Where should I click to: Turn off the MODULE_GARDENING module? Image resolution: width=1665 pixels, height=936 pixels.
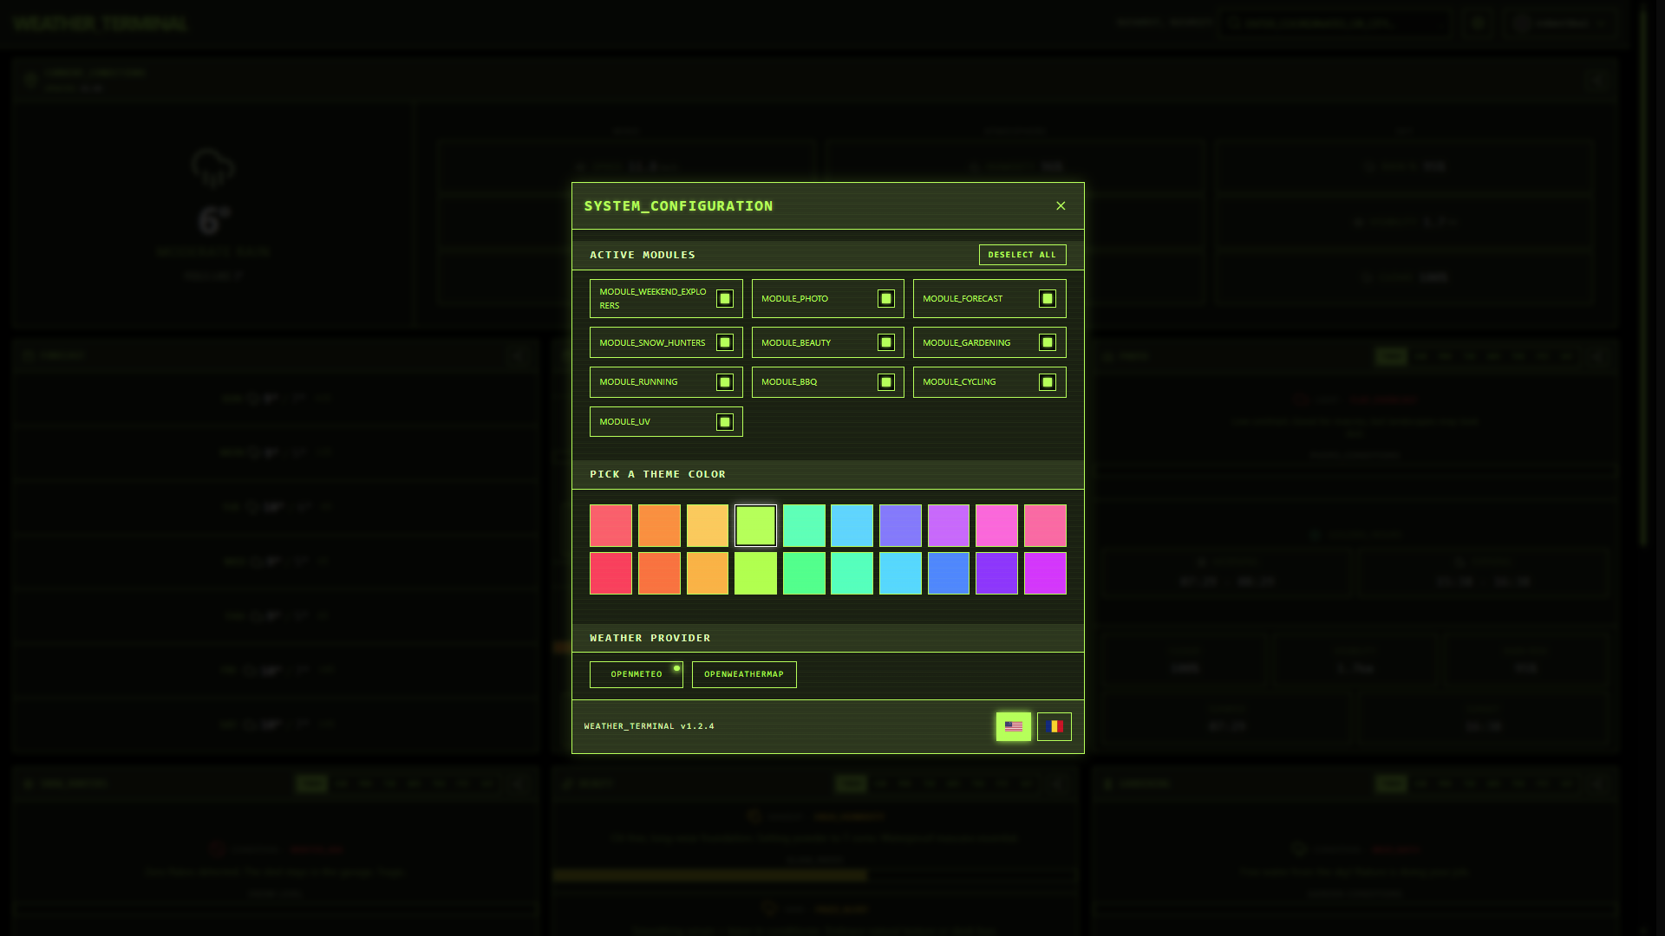[1047, 342]
